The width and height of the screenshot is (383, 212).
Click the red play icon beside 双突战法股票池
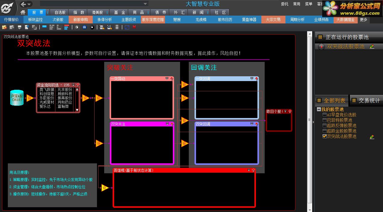322,47
